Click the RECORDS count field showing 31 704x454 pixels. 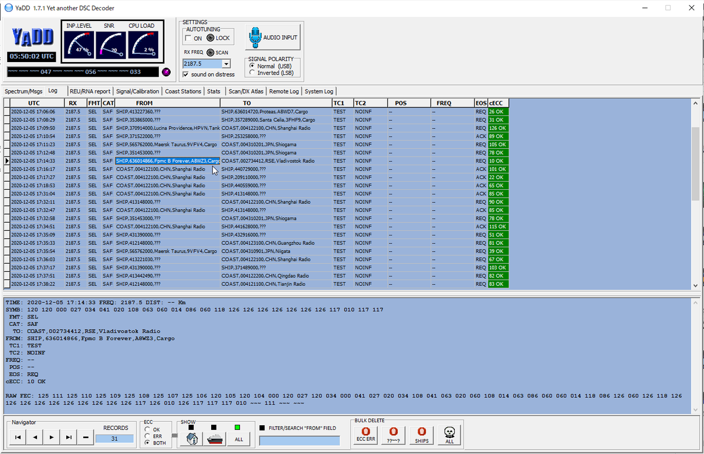coord(116,439)
